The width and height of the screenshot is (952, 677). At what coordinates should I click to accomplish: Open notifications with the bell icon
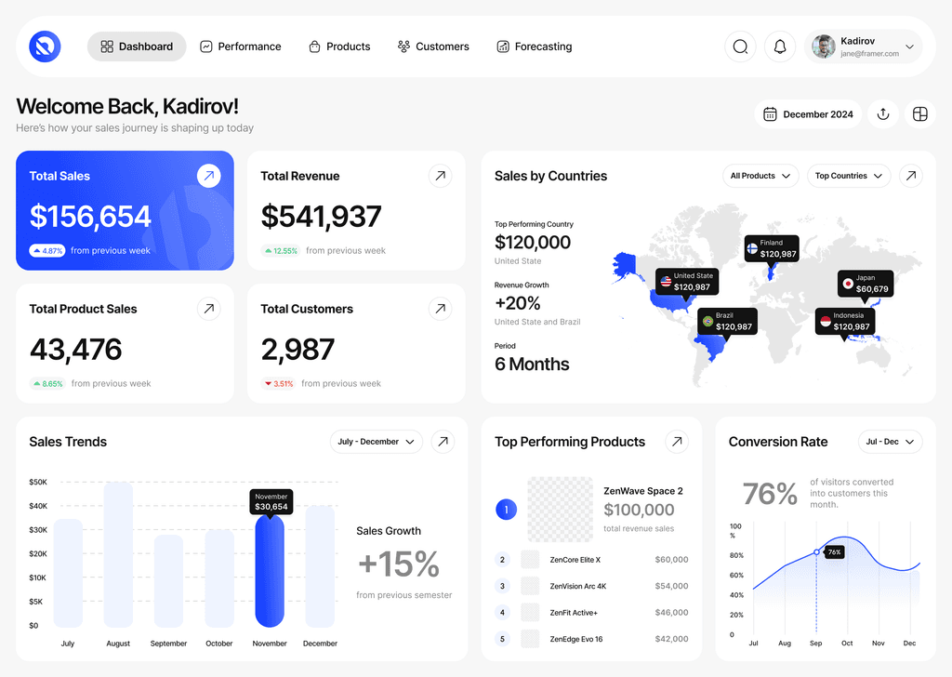tap(780, 46)
